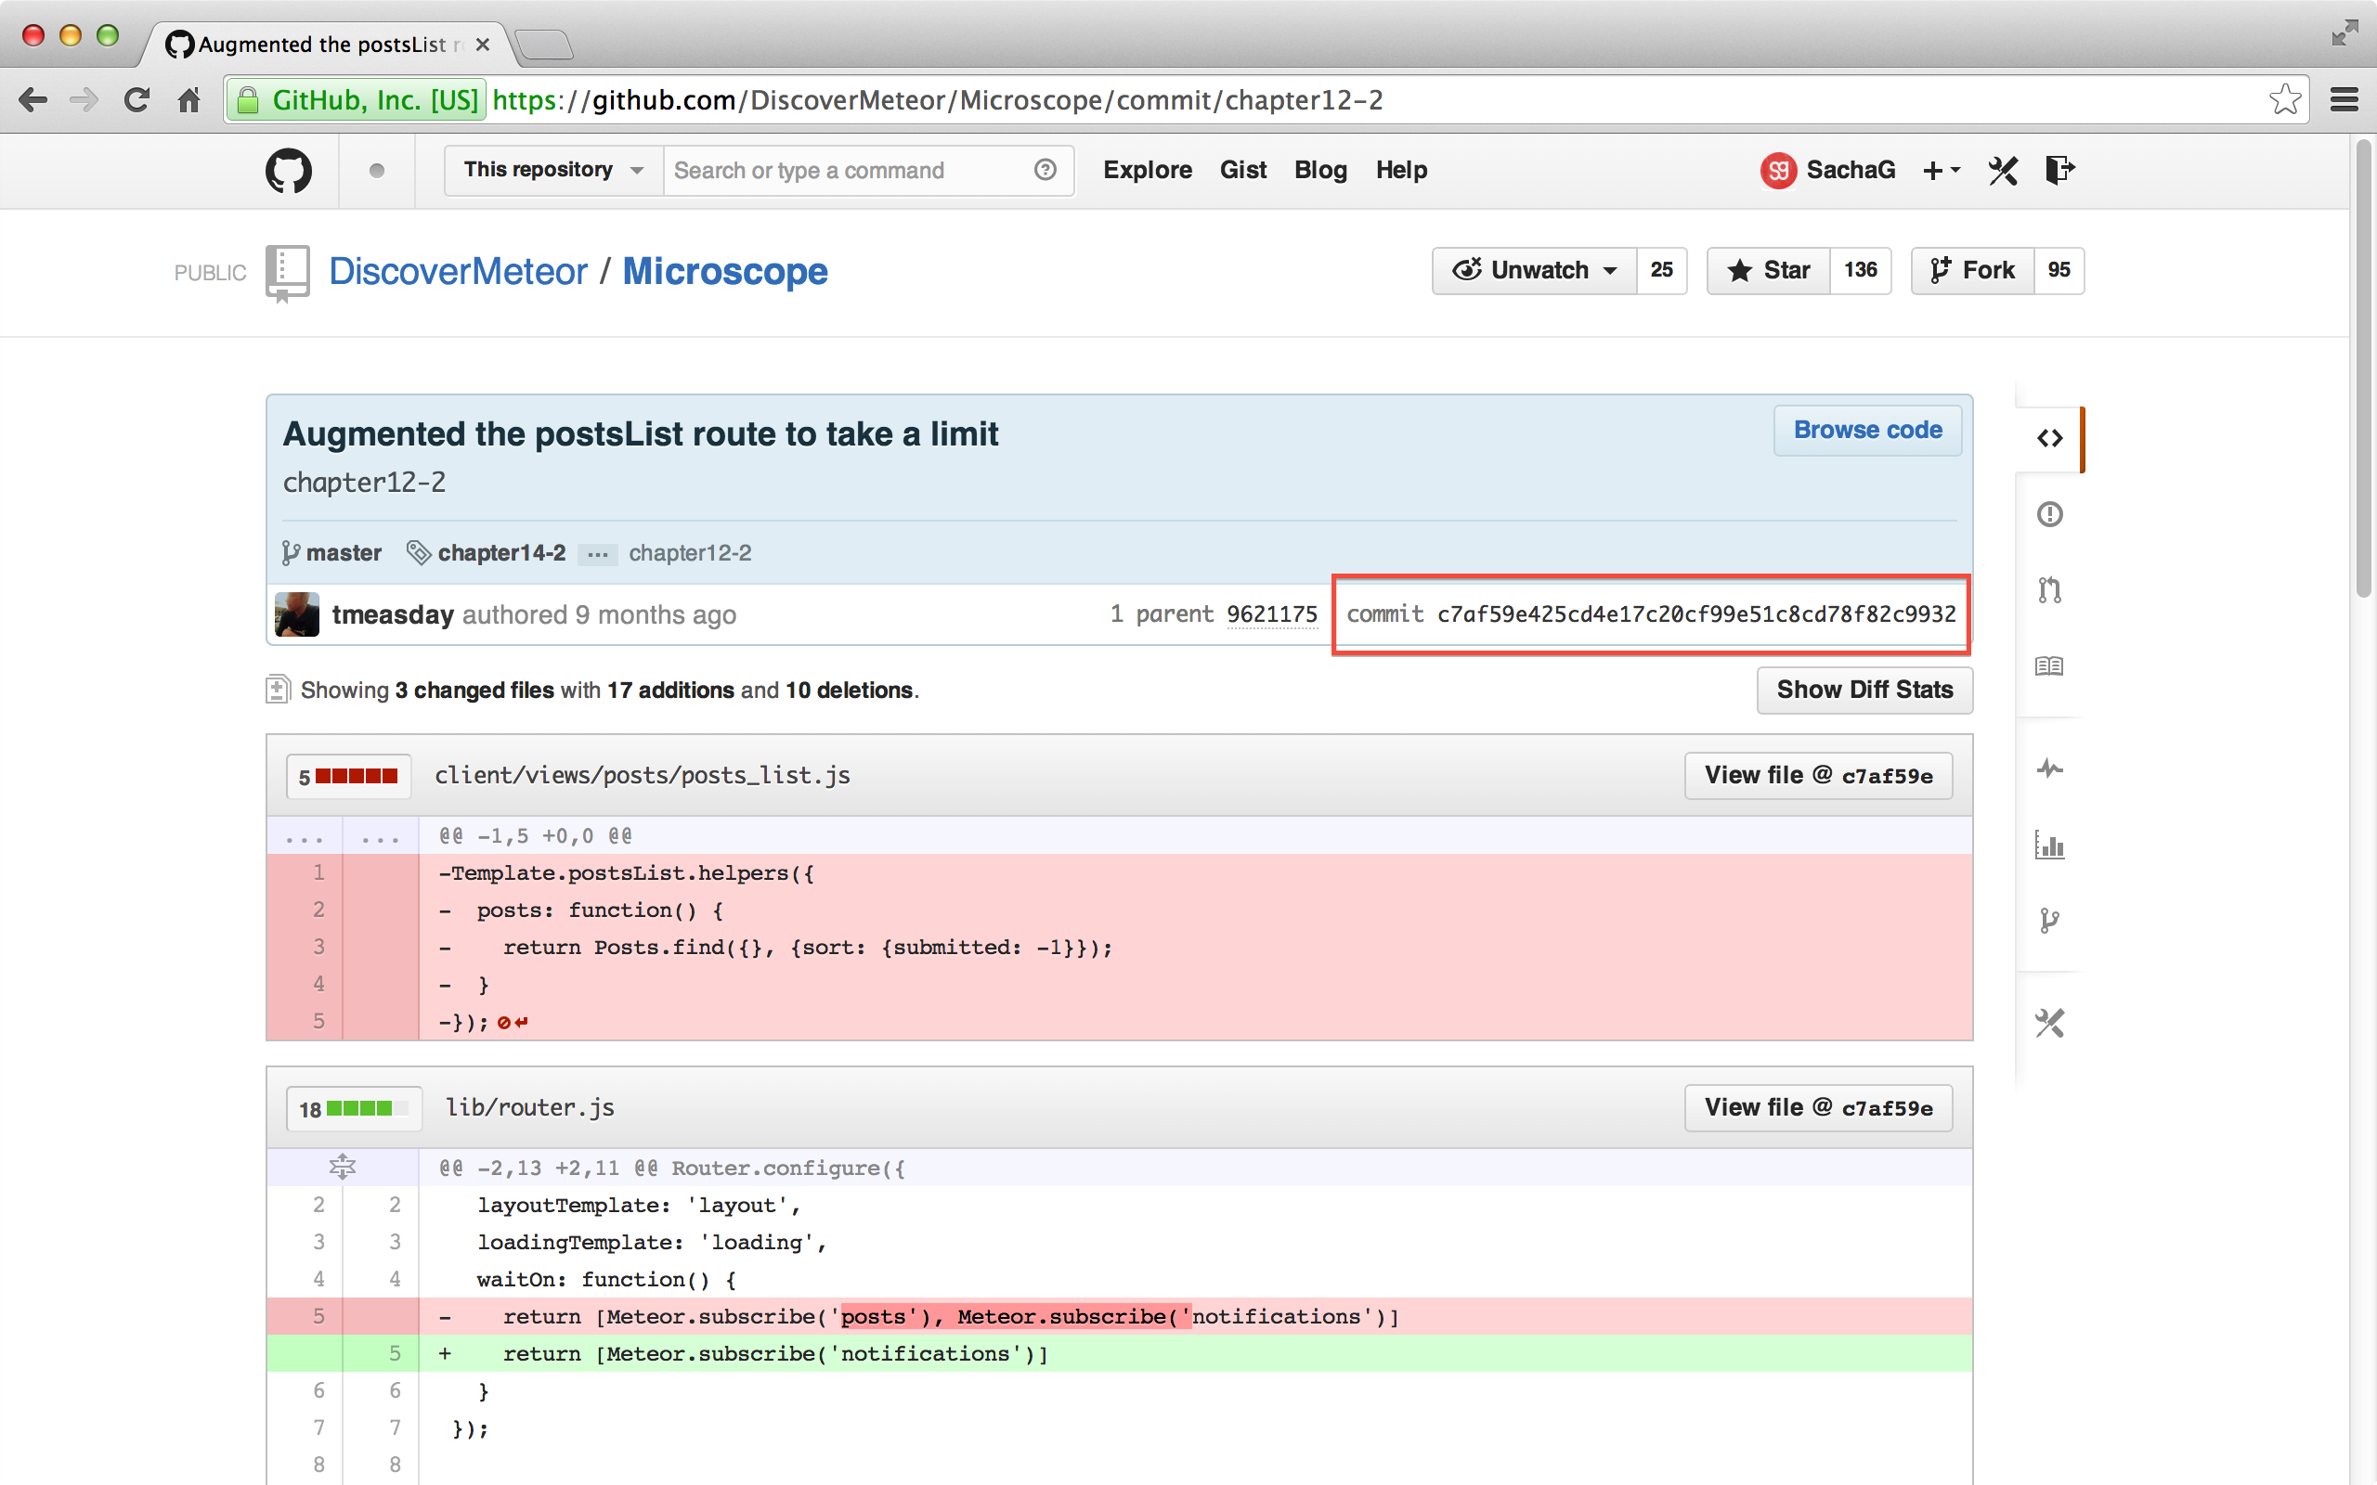Switch to the Gist menu item
This screenshot has width=2377, height=1485.
pyautogui.click(x=1242, y=170)
